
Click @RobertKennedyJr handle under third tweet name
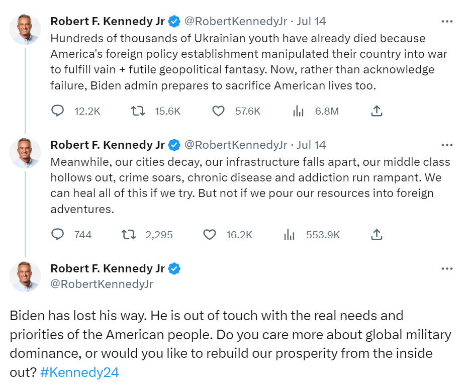point(102,284)
